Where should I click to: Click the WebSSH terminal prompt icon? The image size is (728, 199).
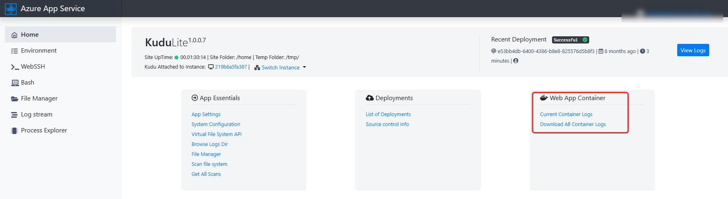(x=15, y=67)
